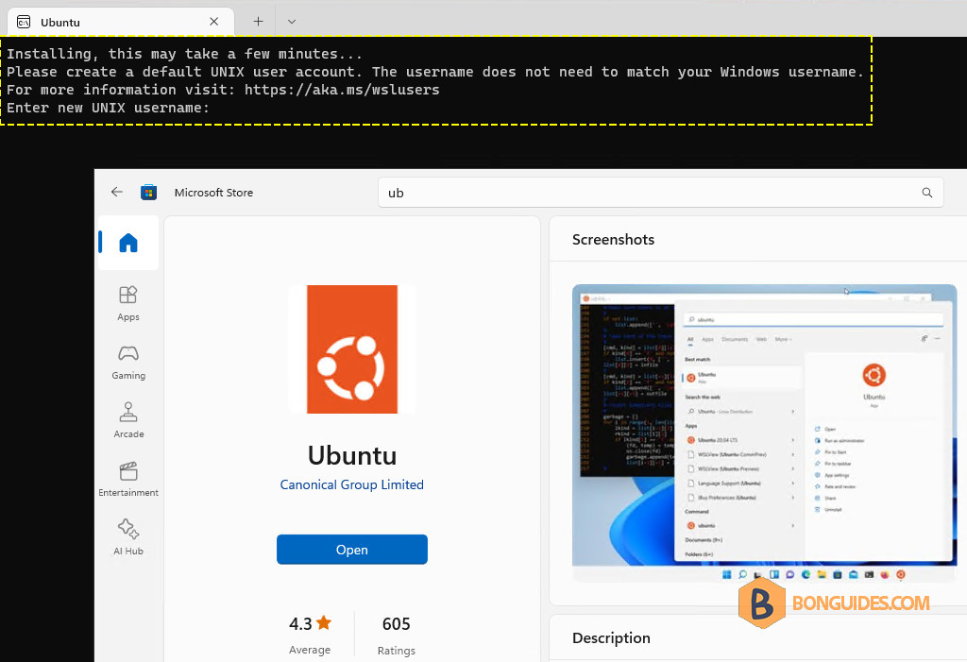
Task: Click the terminal icon on the Ubuntu tab
Action: (24, 23)
